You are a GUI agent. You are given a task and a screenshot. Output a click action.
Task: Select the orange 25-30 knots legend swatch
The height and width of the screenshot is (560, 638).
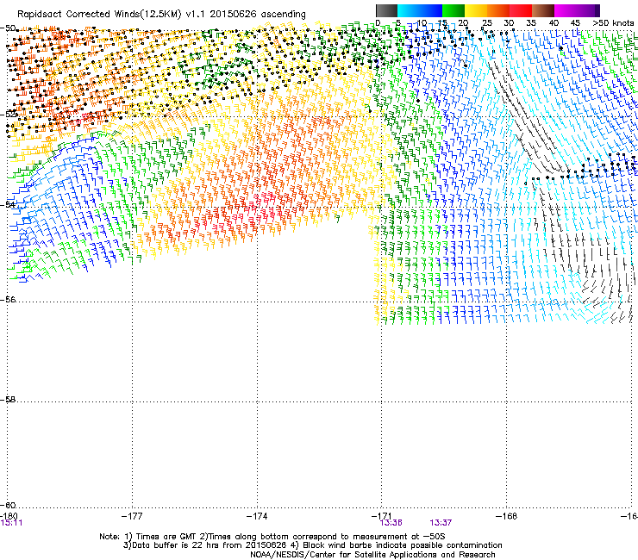point(498,10)
